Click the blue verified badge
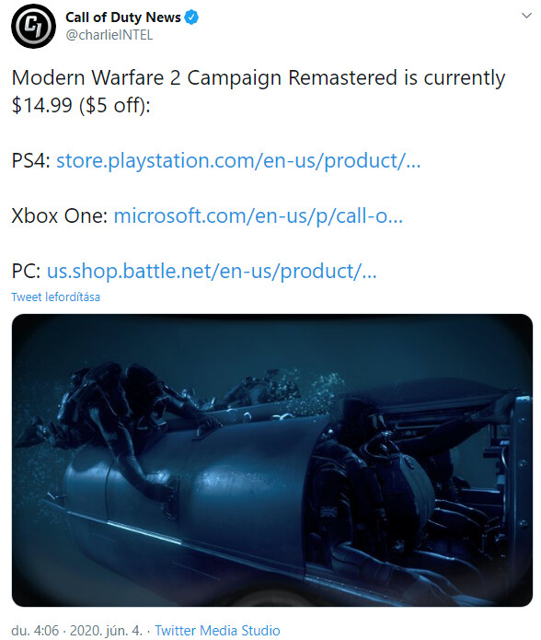541x640 pixels. point(191,17)
